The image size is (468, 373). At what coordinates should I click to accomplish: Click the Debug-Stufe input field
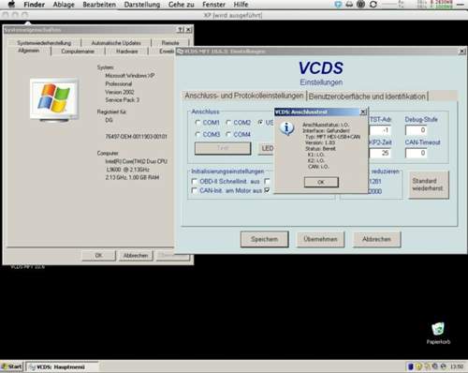[x=416, y=130]
